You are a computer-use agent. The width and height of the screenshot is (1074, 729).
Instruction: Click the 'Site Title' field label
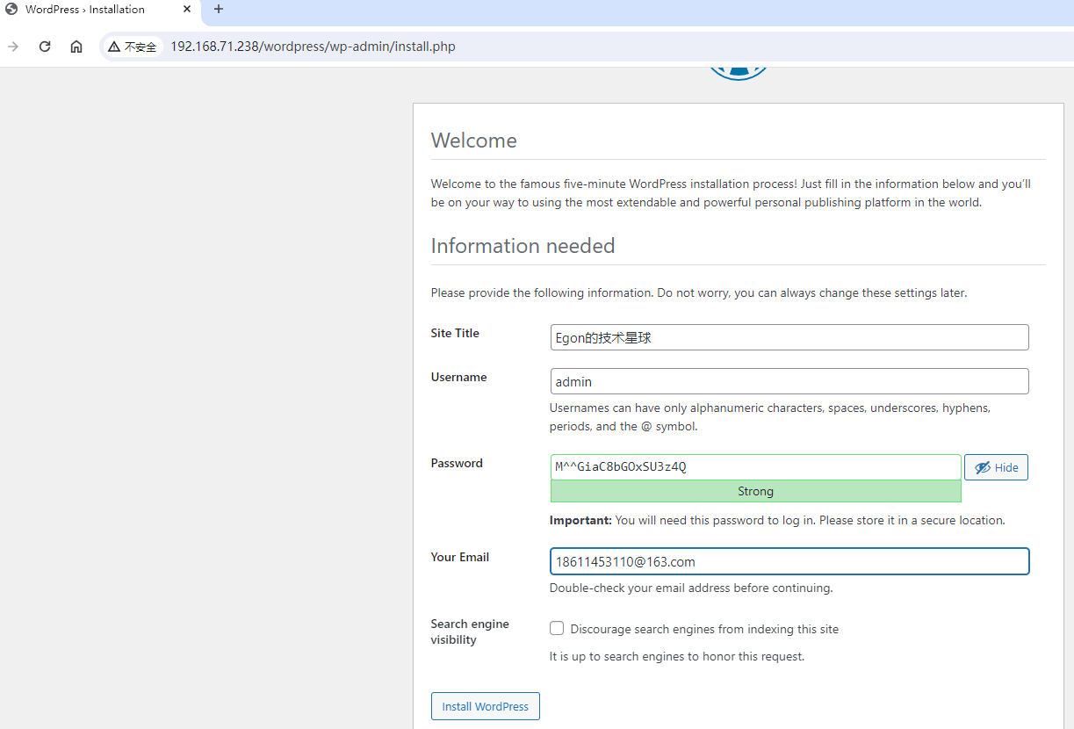tap(455, 333)
